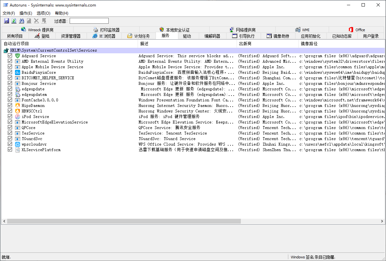Viewport: 386px width, 261px height.
Task: Click the TGuardSvc window icon
Action: click(18, 138)
